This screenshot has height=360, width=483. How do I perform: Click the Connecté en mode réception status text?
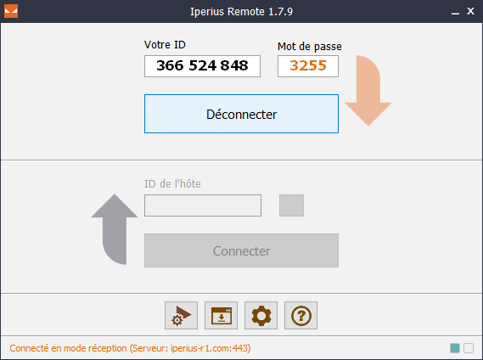[x=130, y=348]
